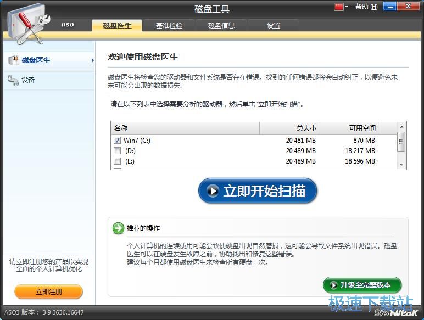Screen dimensions: 424x320
Task: Click the (E:) drive name
Action: [x=130, y=161]
